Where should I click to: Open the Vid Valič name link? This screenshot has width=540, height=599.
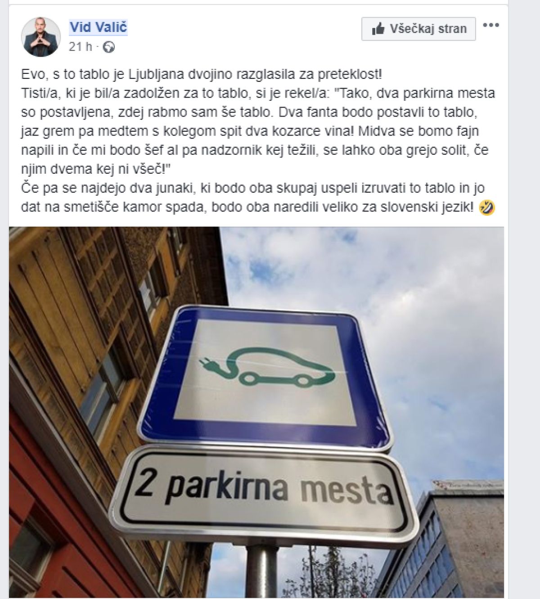click(x=98, y=27)
